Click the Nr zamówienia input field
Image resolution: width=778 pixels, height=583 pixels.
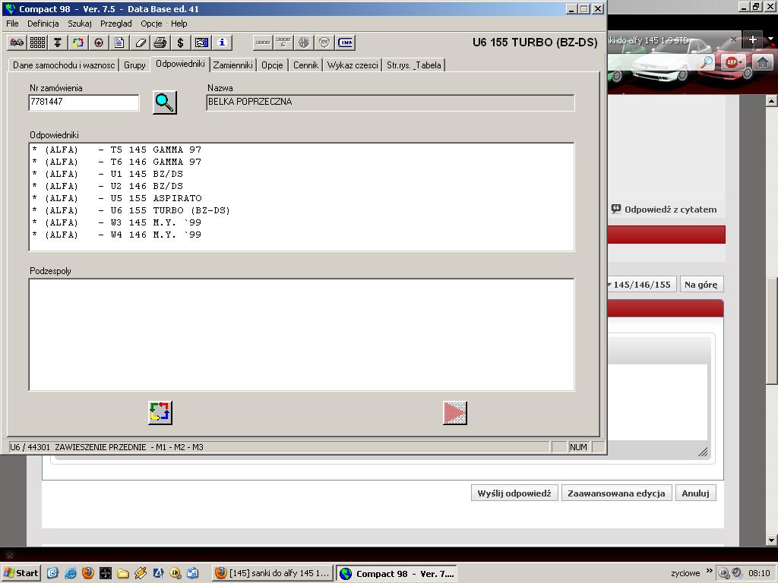click(84, 102)
